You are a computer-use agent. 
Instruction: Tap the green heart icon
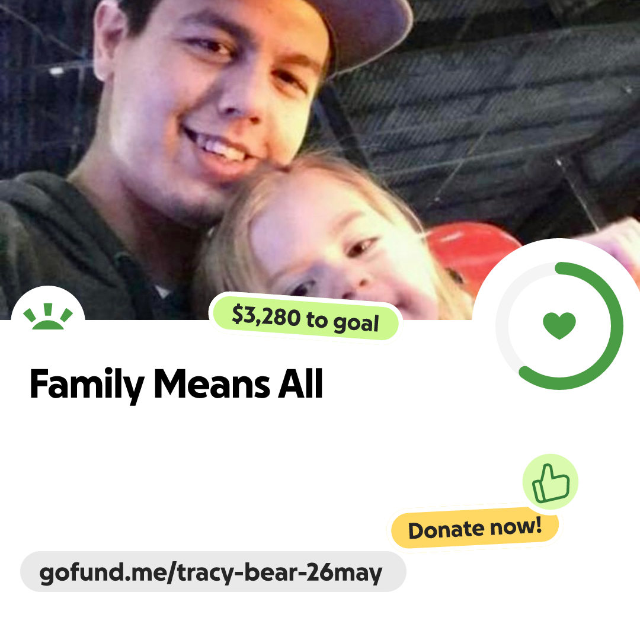click(559, 325)
